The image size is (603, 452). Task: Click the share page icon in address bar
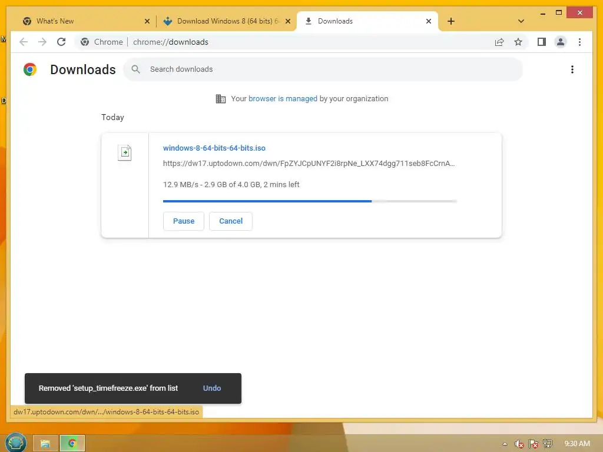tap(499, 42)
